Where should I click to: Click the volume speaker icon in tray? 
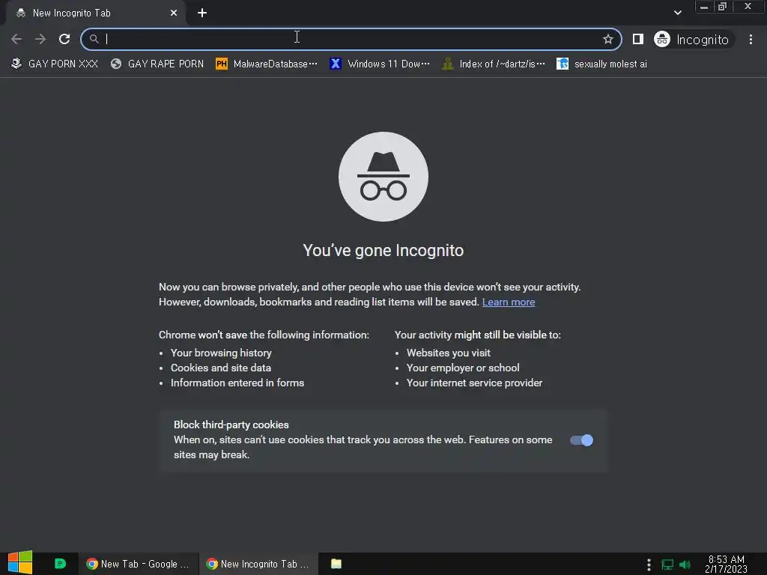[x=685, y=565]
